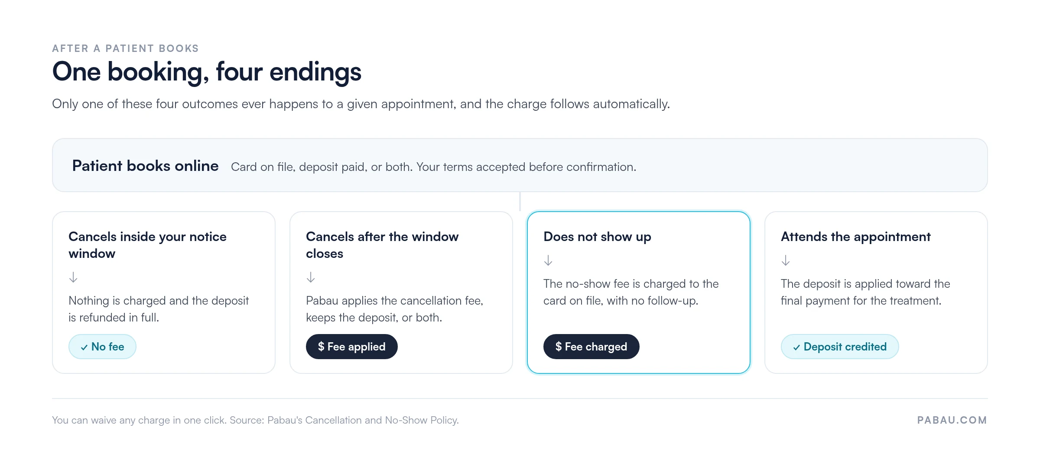The image size is (1040, 463).
Task: Click the 'One booking, four endings' headline
Action: (x=207, y=72)
